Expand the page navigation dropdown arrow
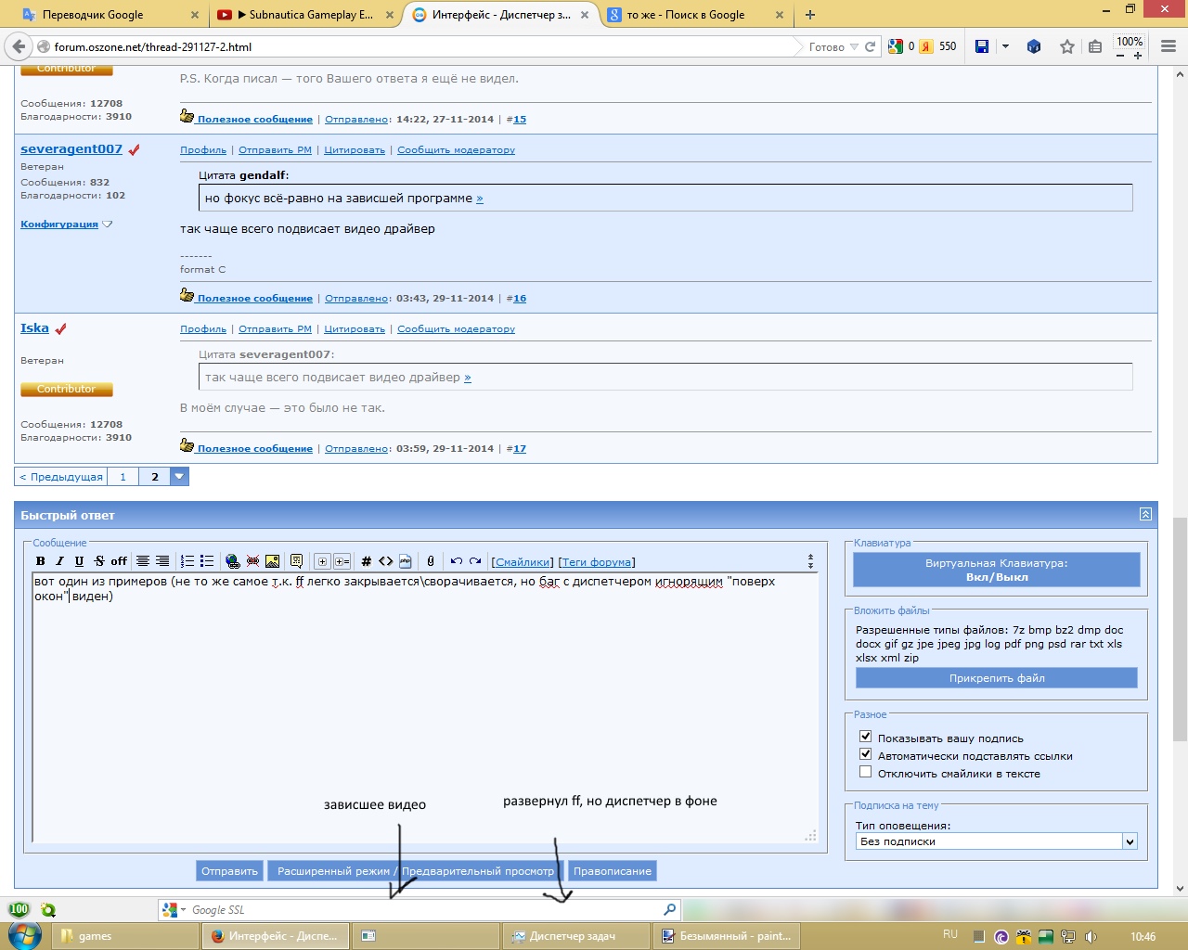 pos(179,476)
